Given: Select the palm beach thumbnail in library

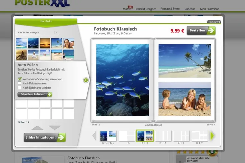Looking at the screenshot, I should (x=57, y=43).
